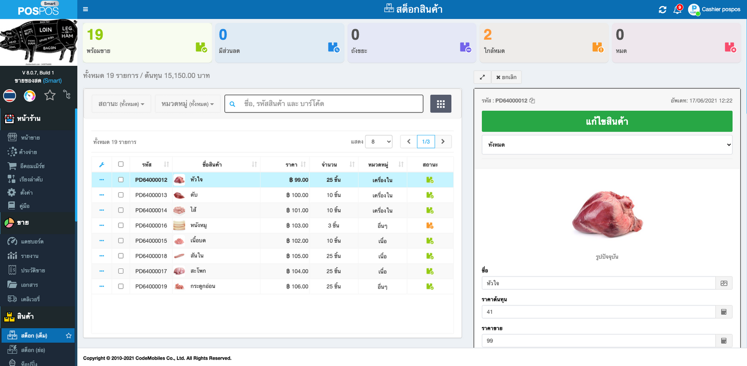Switch to grid view icon button

pyautogui.click(x=441, y=104)
